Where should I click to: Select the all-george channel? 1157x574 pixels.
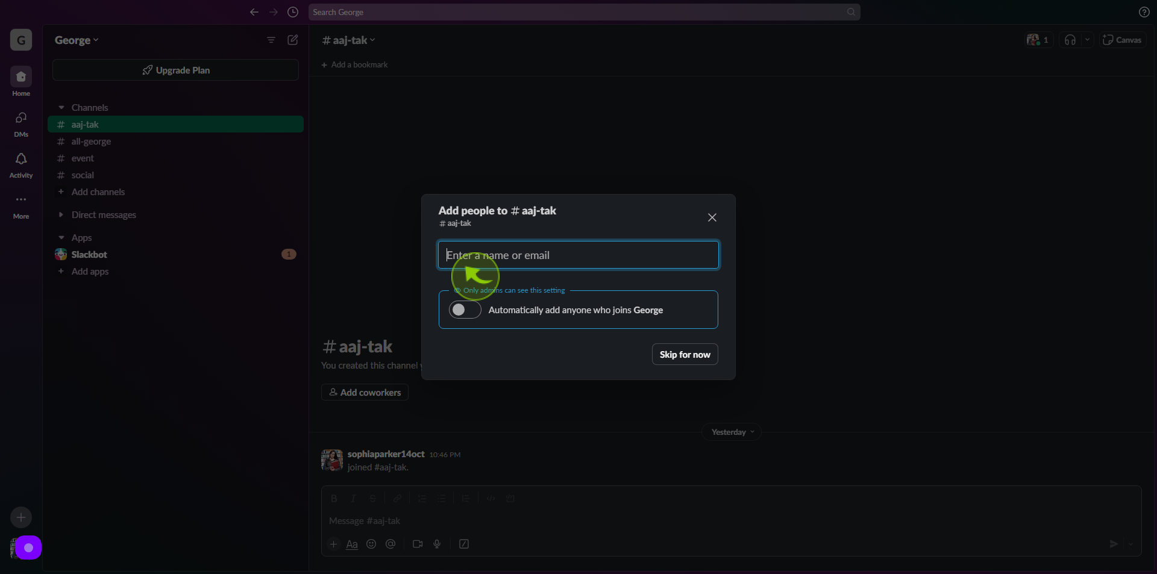click(x=175, y=141)
